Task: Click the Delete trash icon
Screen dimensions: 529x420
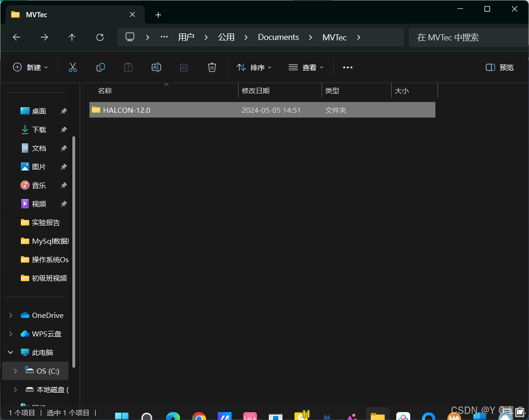Action: click(x=212, y=67)
